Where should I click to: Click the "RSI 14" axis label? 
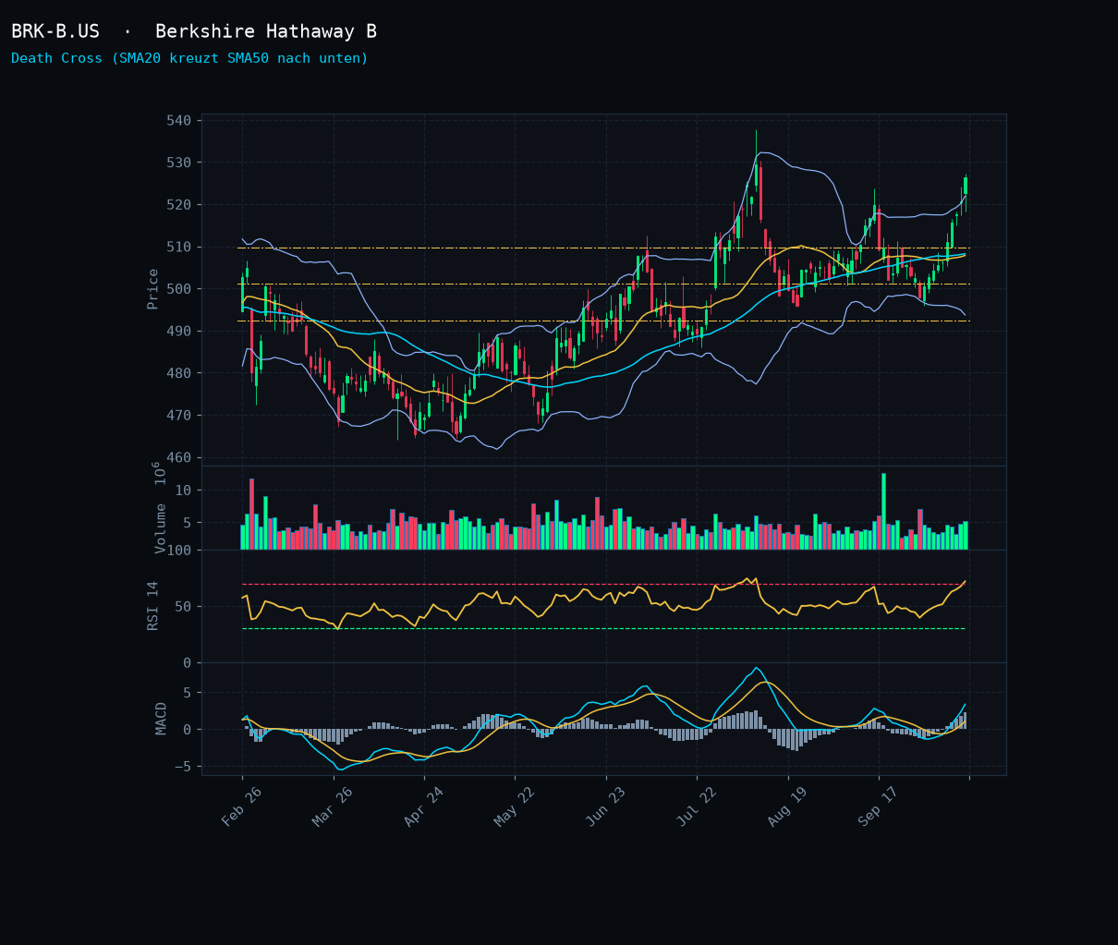(153, 606)
